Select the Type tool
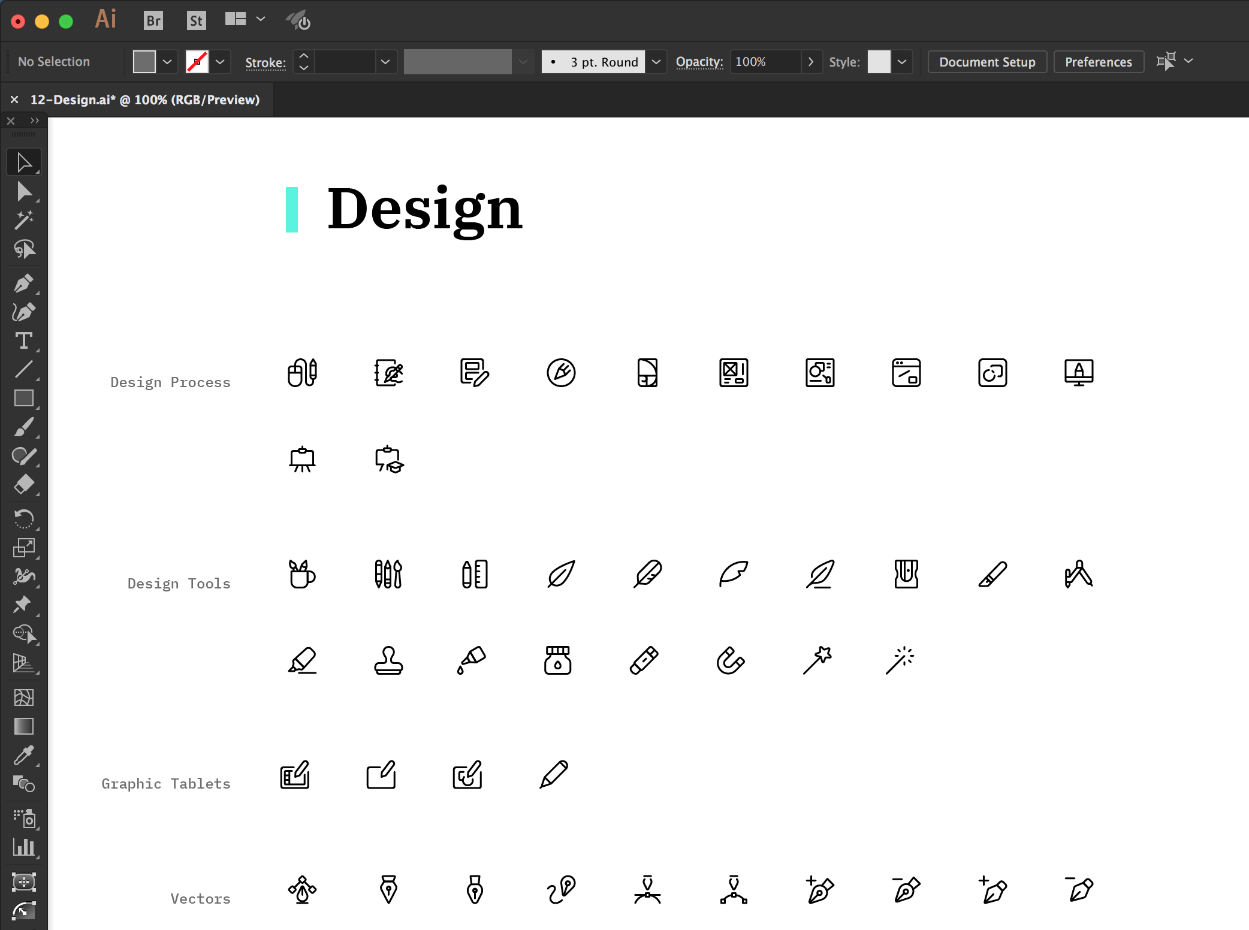Screen dimensions: 1249x930 coord(24,341)
